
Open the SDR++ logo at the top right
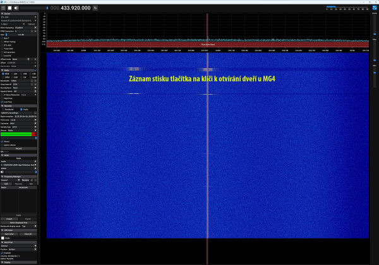(375, 8)
